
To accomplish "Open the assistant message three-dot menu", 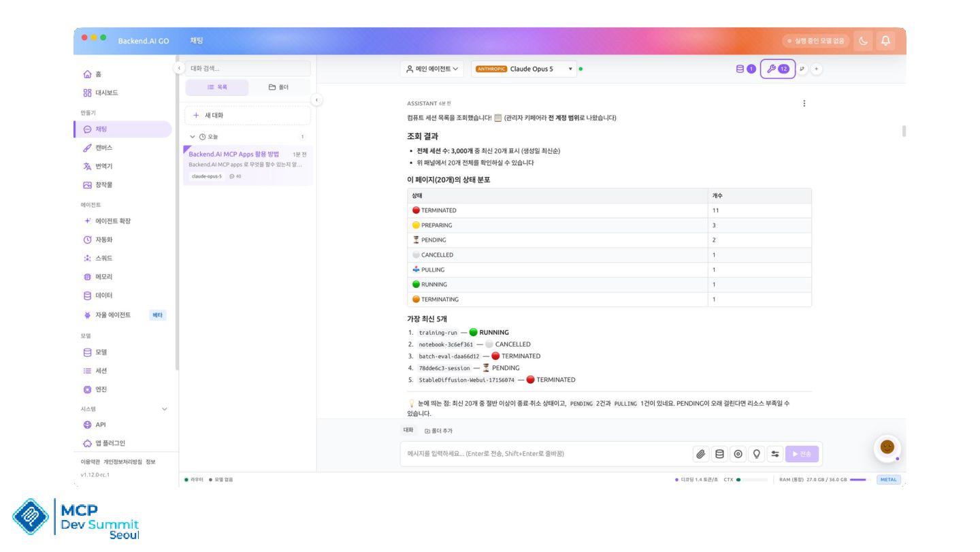I will (804, 103).
